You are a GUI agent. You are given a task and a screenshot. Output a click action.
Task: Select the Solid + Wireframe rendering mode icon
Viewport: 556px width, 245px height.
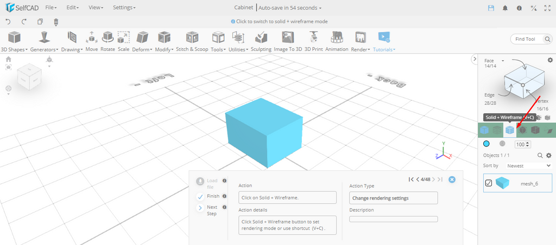point(509,130)
